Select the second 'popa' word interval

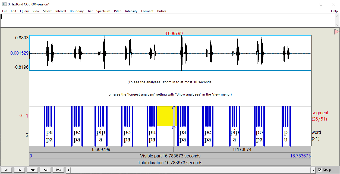click(x=259, y=136)
